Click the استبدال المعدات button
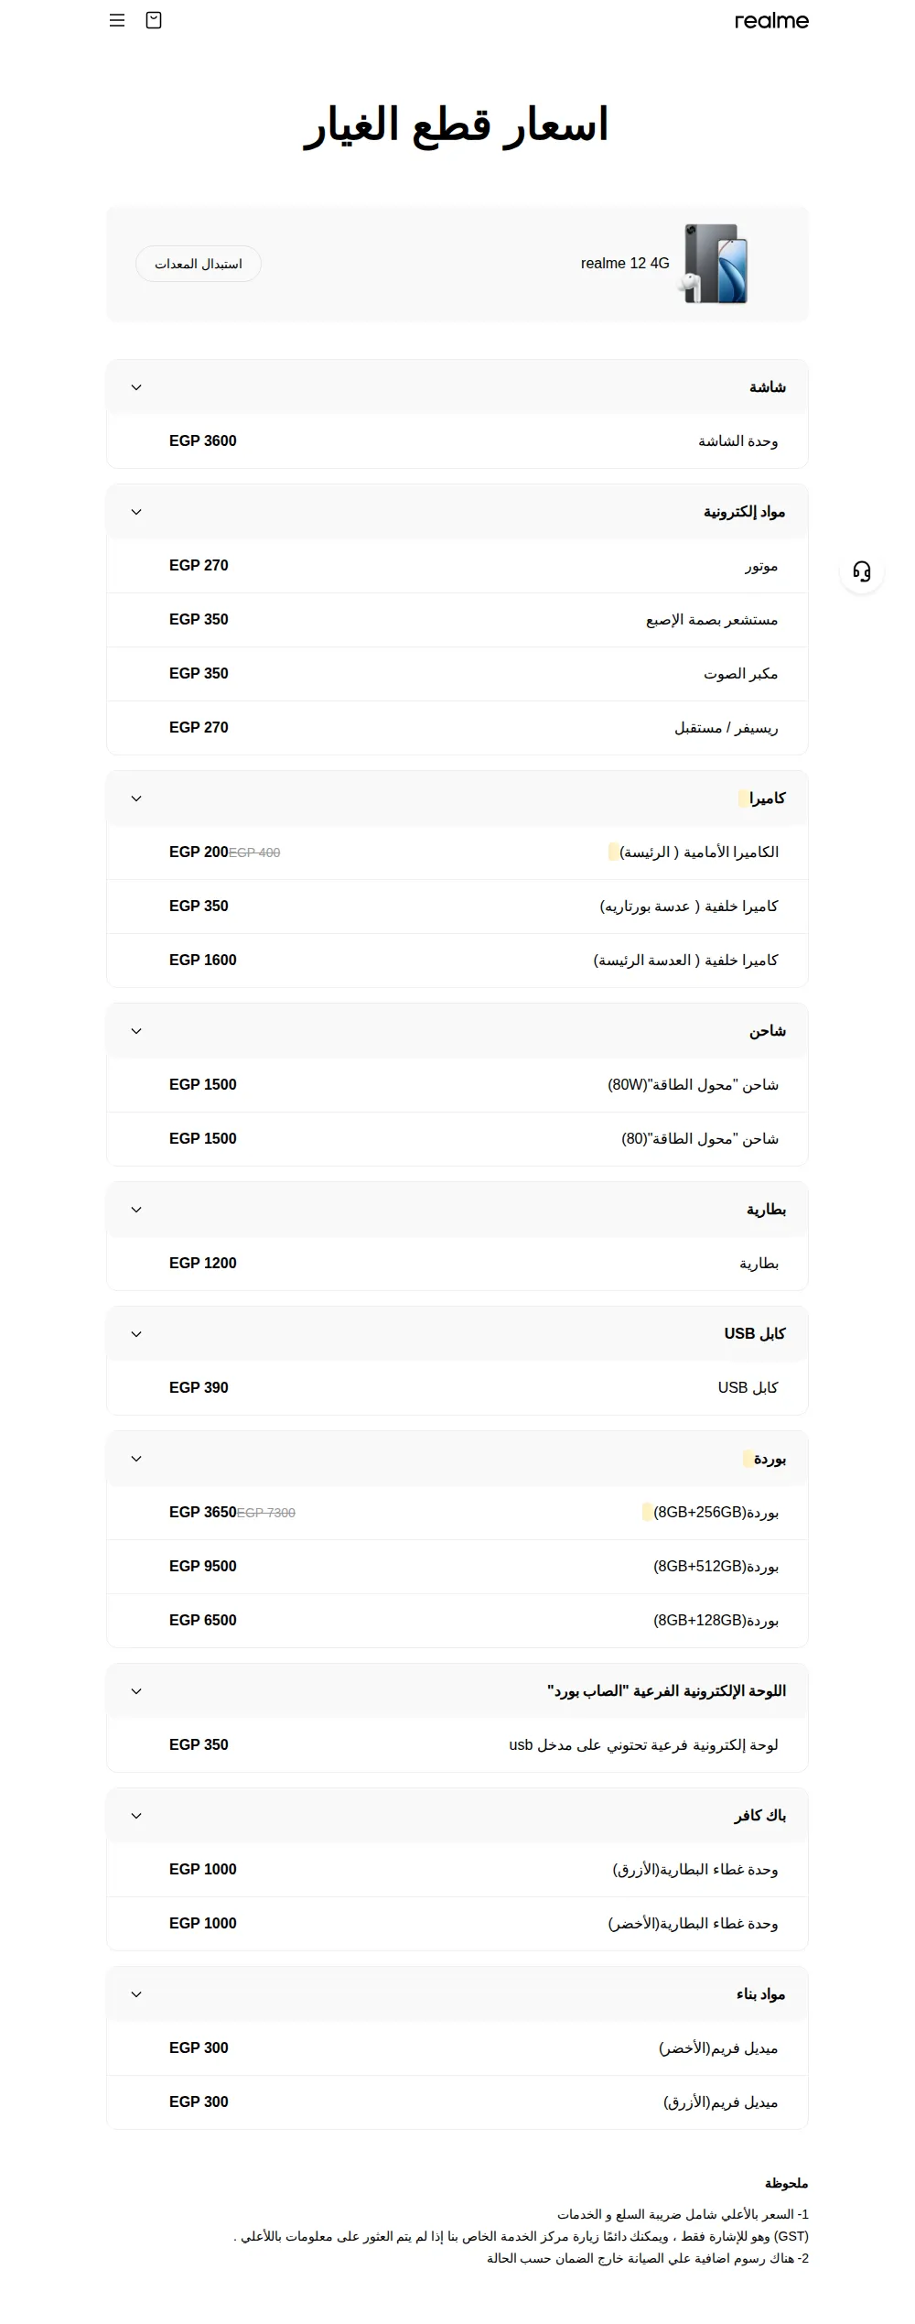 [199, 264]
